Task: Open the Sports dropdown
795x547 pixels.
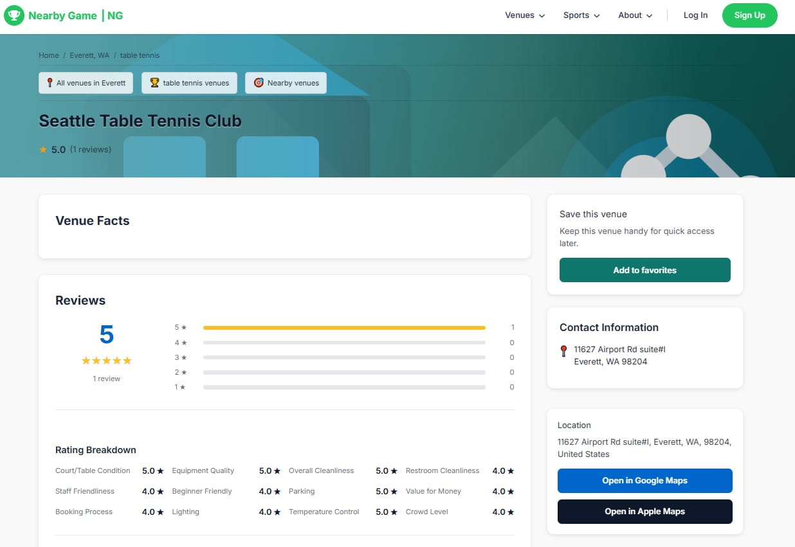Action: pos(580,15)
